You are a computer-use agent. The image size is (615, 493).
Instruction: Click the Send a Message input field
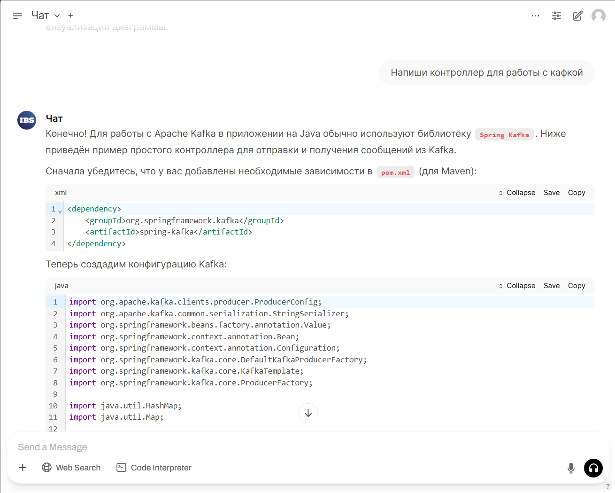tap(282, 447)
